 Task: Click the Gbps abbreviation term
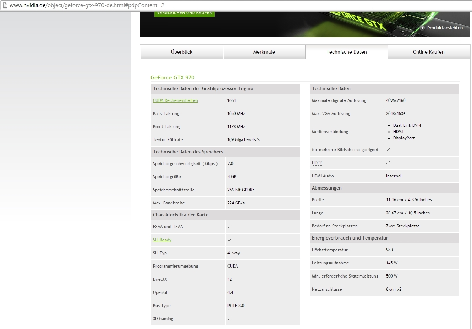coord(210,164)
